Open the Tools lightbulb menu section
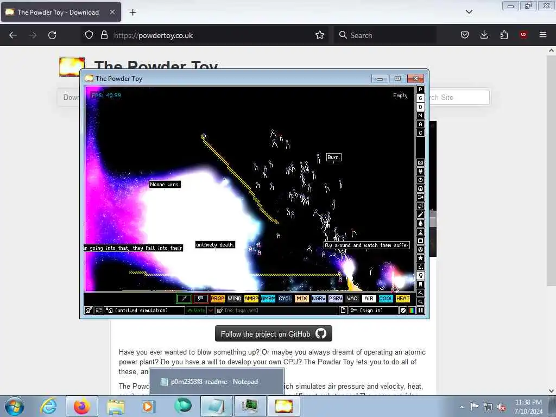The width and height of the screenshot is (556, 417). pos(420,275)
